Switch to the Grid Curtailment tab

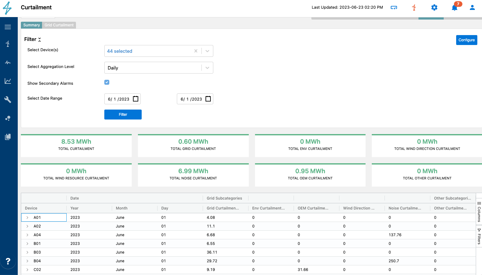(59, 25)
